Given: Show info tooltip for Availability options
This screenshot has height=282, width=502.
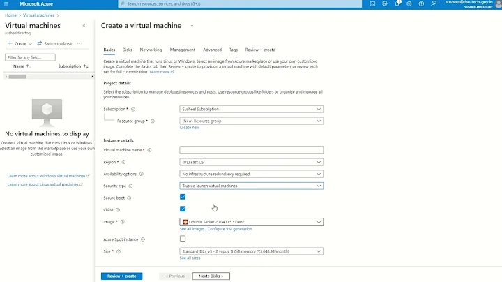Looking at the screenshot, I should pyautogui.click(x=141, y=174).
